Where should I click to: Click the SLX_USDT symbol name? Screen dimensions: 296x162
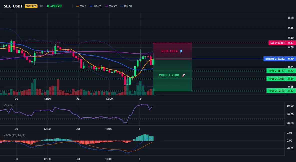tap(13, 6)
